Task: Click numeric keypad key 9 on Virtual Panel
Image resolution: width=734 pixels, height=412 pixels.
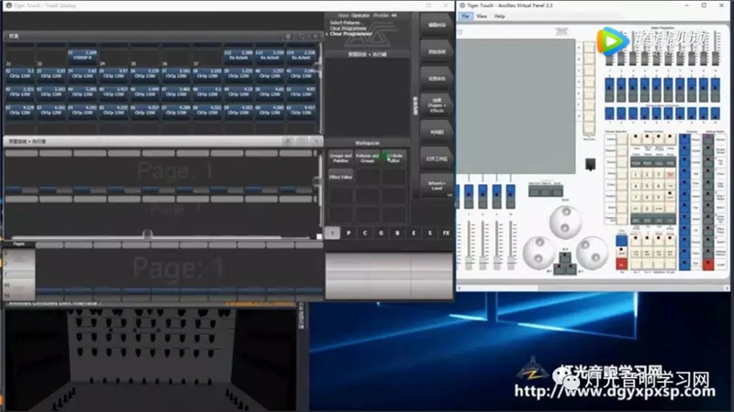Action: 659,197
